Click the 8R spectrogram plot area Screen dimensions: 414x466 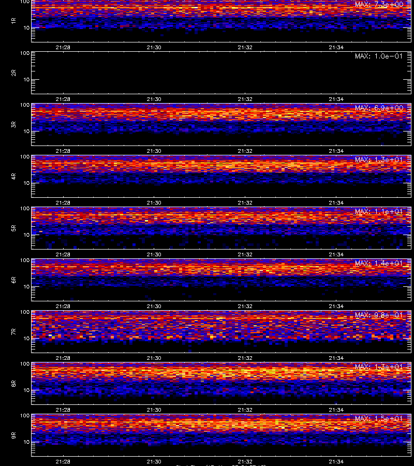pyautogui.click(x=221, y=383)
